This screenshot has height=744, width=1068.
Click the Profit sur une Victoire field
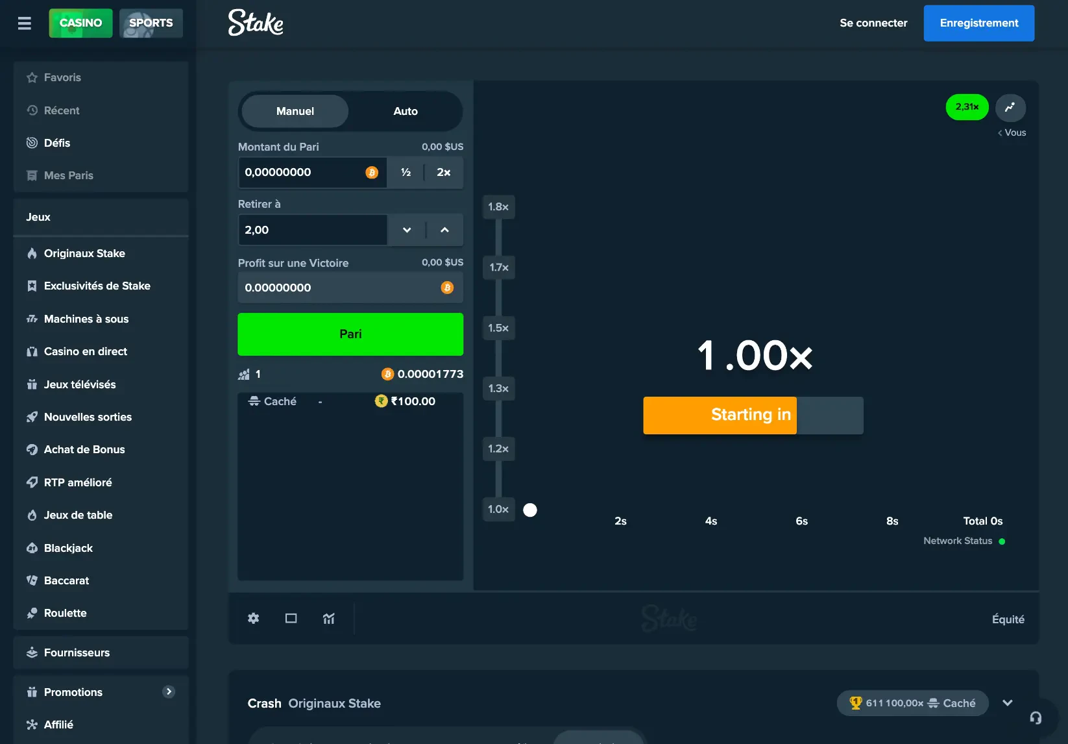click(x=350, y=288)
